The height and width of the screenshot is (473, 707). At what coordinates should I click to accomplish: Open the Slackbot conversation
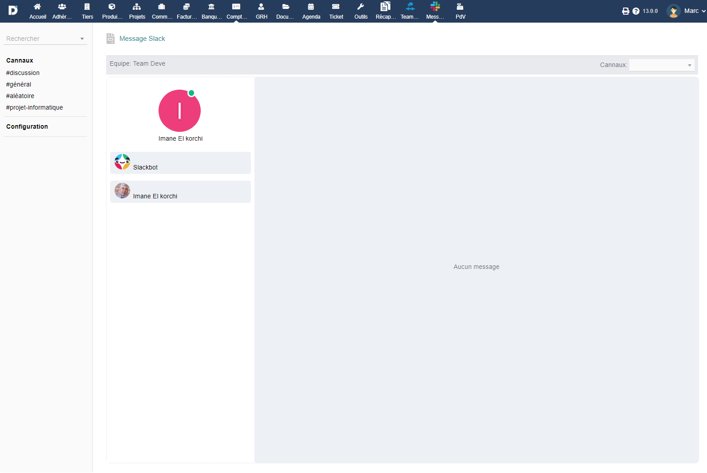pos(180,163)
